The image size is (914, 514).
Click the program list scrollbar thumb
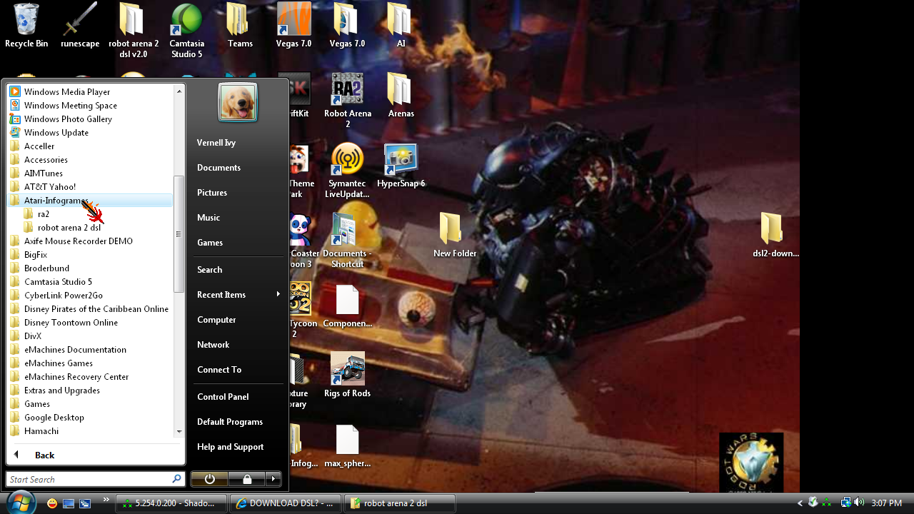tap(179, 234)
